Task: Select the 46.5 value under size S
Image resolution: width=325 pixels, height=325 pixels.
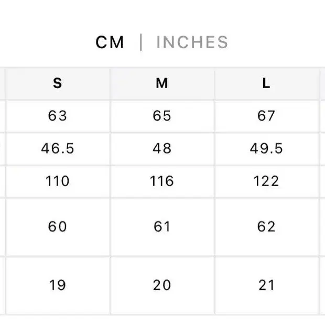Action: 58,149
